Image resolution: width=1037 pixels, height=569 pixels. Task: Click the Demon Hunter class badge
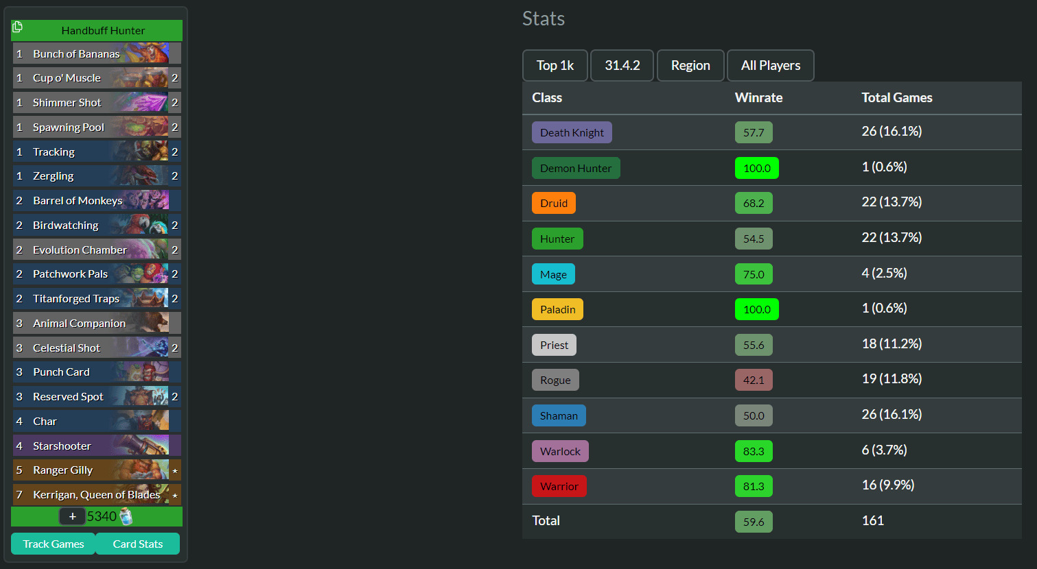575,168
